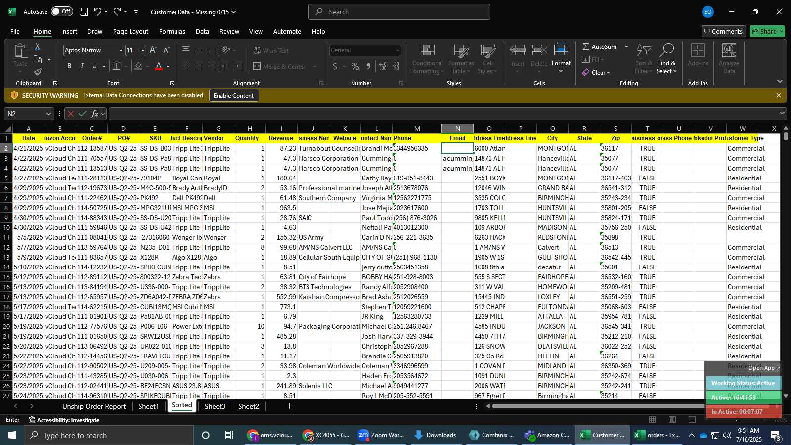Open External Data Connections disabled link
Screen dimensions: 791x445
point(143,95)
